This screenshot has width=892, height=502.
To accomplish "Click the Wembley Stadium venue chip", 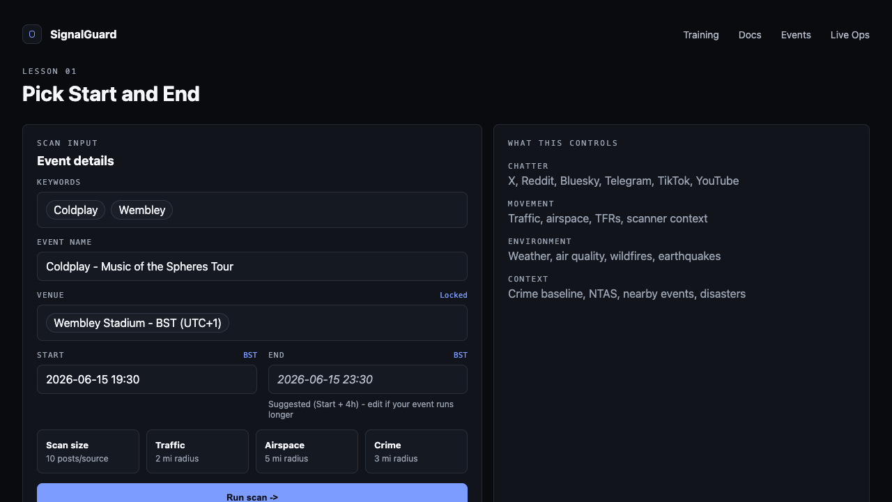I will pyautogui.click(x=138, y=323).
